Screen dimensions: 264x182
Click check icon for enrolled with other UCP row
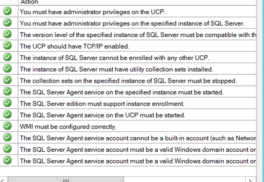click(x=7, y=57)
